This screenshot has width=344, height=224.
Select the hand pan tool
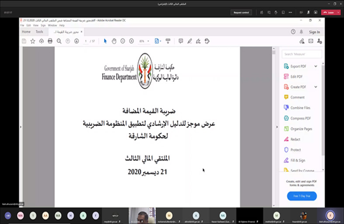[114, 41]
